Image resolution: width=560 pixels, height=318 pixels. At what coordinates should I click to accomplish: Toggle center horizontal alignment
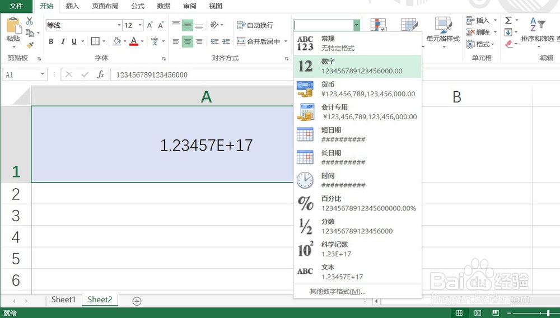(188, 41)
